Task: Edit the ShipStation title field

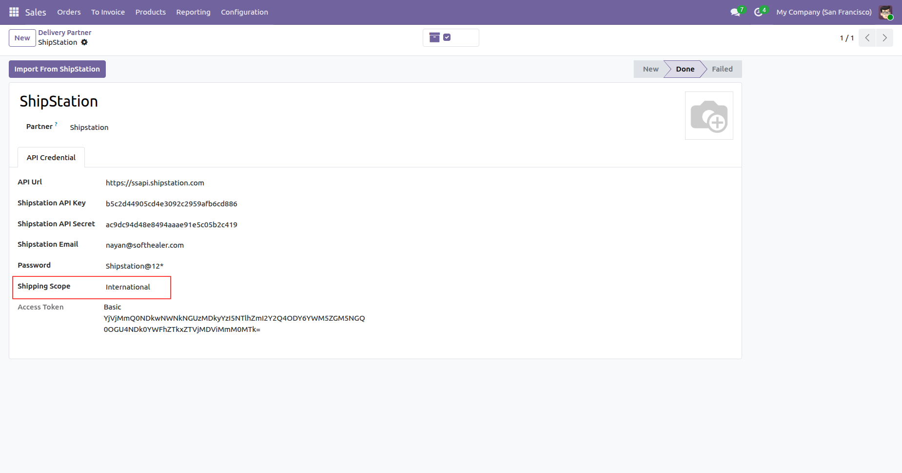Action: click(59, 101)
